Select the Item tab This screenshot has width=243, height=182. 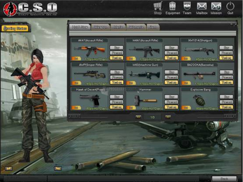coord(153,27)
